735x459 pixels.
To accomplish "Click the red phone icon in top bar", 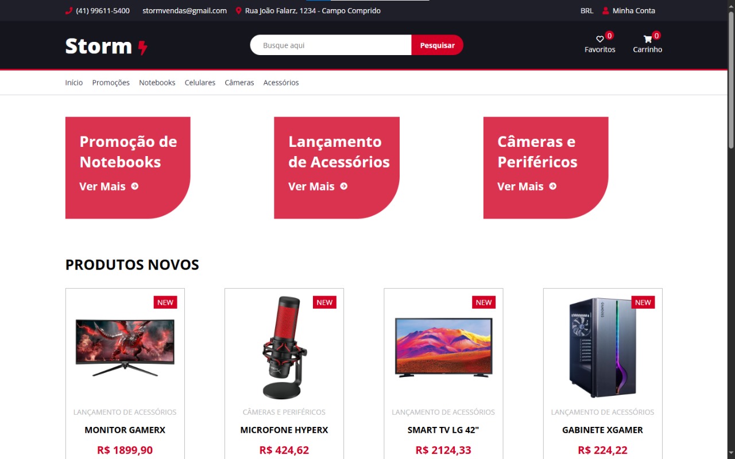I will tap(69, 10).
